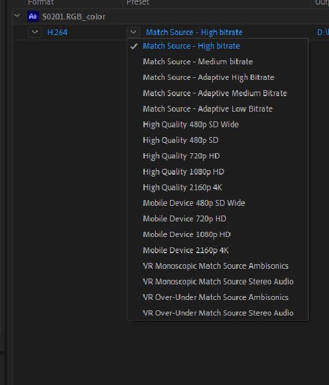Choose Match Source - Adaptive High Bitrate

click(217, 77)
